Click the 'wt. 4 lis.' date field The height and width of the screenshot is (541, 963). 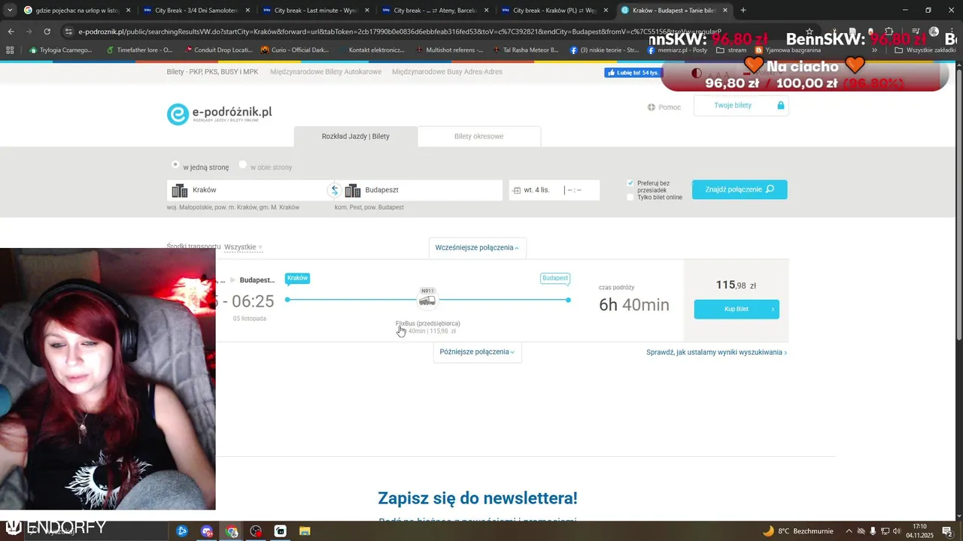point(536,190)
